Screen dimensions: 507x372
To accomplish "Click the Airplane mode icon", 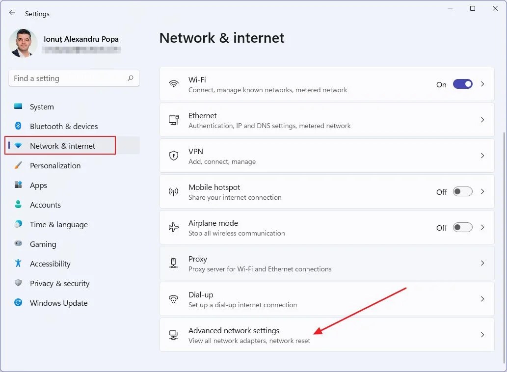I will [x=174, y=227].
